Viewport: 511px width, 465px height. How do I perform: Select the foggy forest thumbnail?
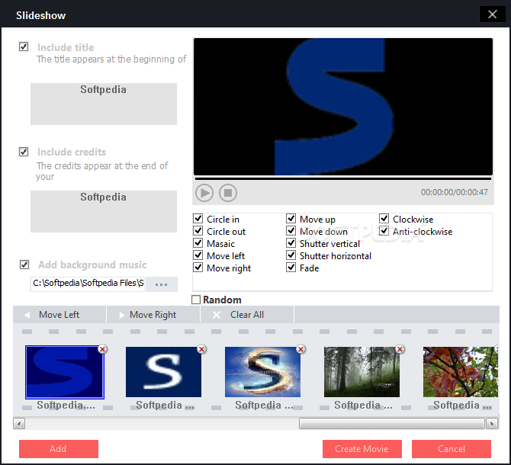(x=362, y=372)
